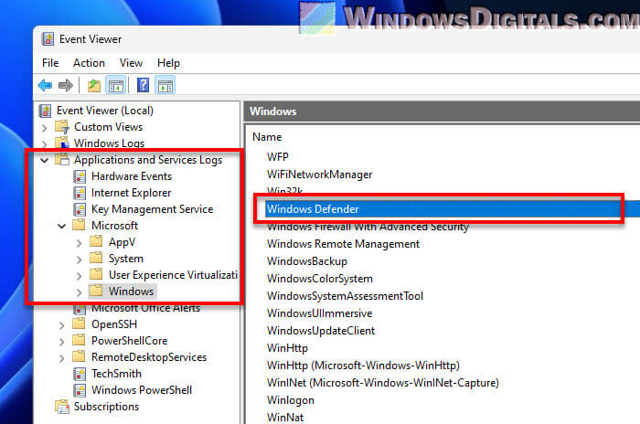Select WindowsUpdateClient in the list
Viewport: 640px width, 424px height.
pyautogui.click(x=321, y=331)
